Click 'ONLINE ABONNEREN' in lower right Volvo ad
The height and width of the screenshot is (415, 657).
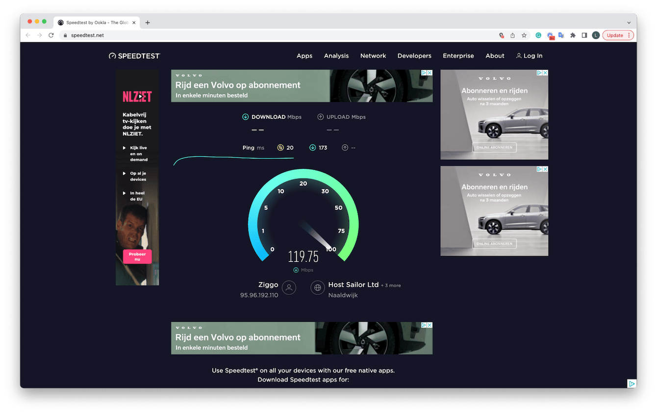coord(494,244)
